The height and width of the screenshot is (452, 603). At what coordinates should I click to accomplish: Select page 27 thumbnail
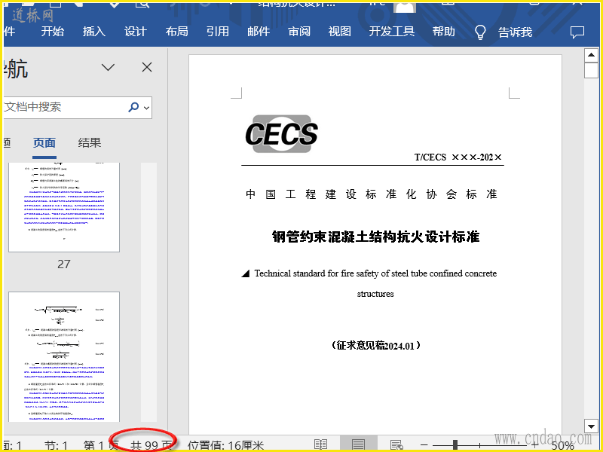pyautogui.click(x=64, y=207)
